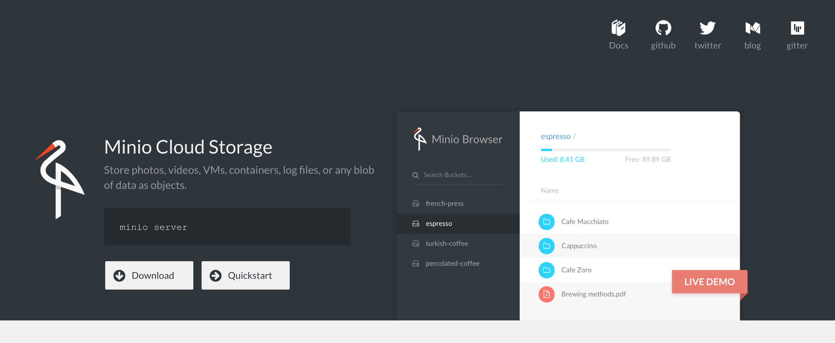Open the blog link text

pos(753,45)
